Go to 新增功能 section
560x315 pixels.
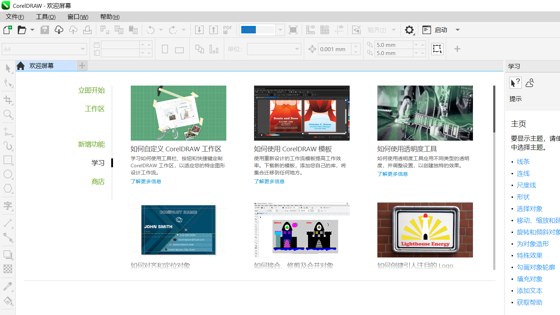click(x=91, y=144)
